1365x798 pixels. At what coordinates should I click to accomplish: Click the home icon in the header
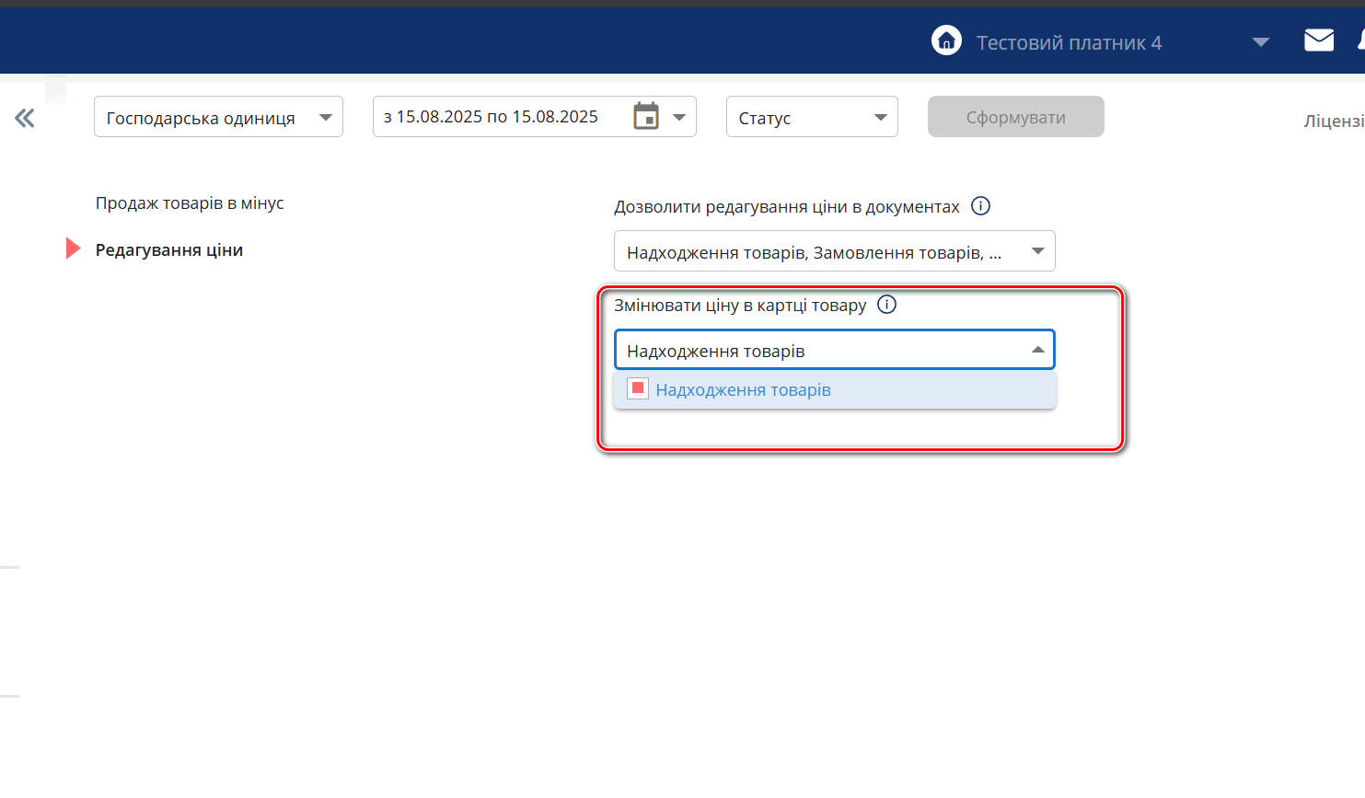click(946, 40)
